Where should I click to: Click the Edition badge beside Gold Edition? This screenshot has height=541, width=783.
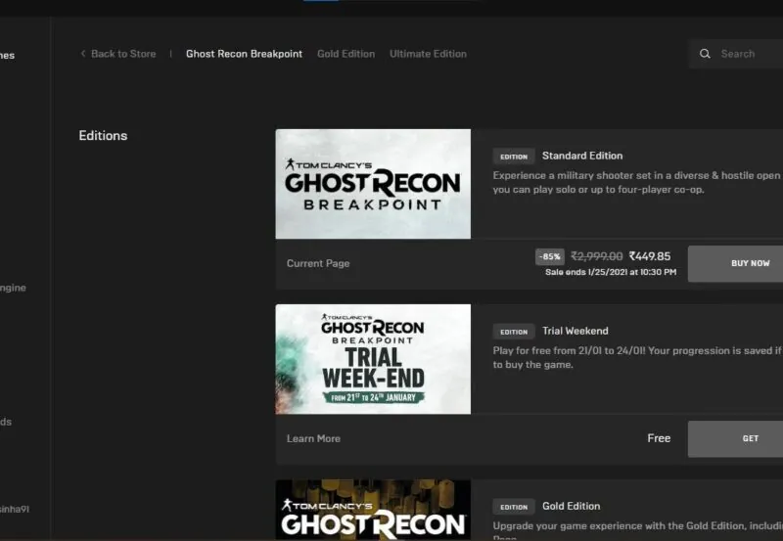pos(514,507)
